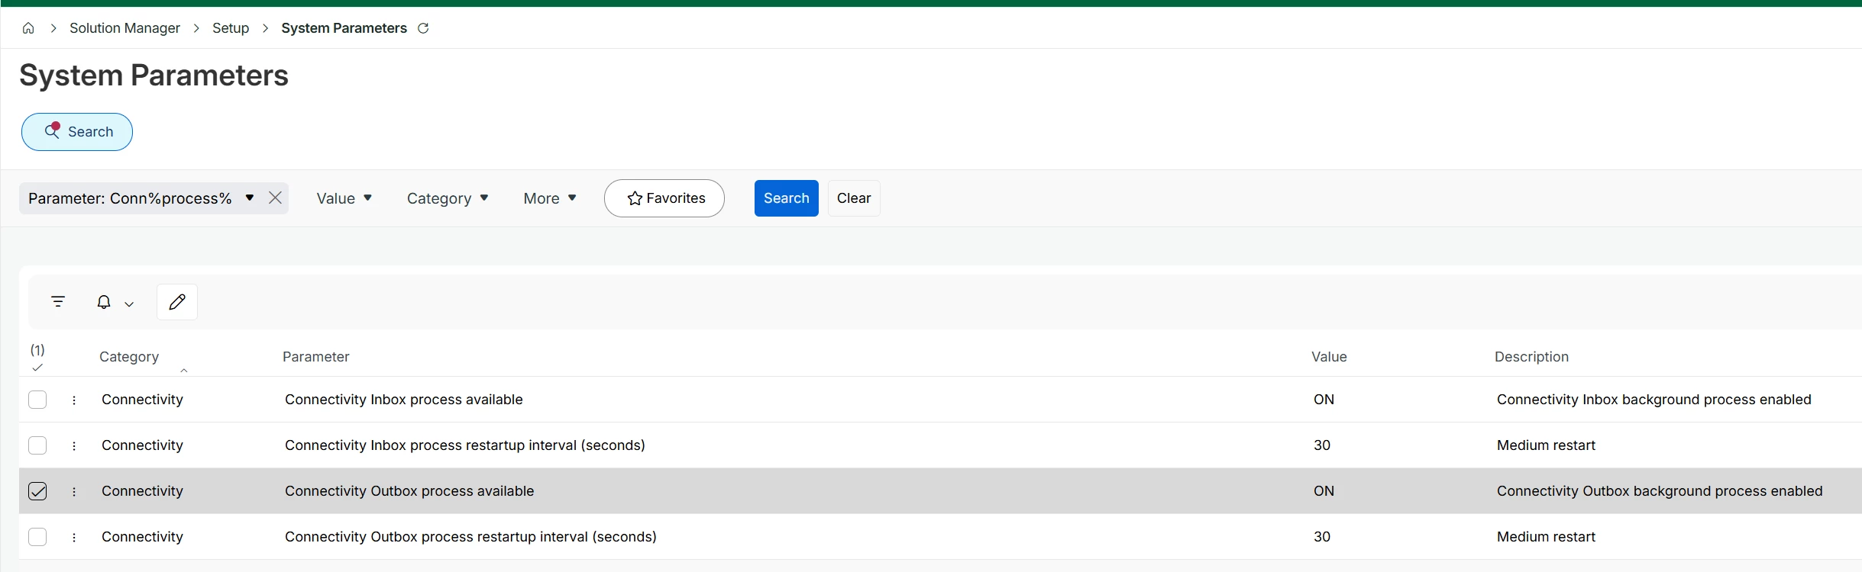Select 'Connectivity Outbox process available' text
1862x572 pixels.
point(409,491)
